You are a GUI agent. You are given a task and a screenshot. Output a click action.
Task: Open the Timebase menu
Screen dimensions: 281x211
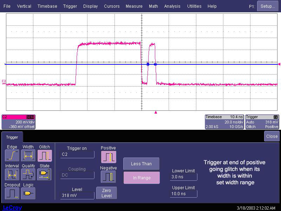click(47, 6)
